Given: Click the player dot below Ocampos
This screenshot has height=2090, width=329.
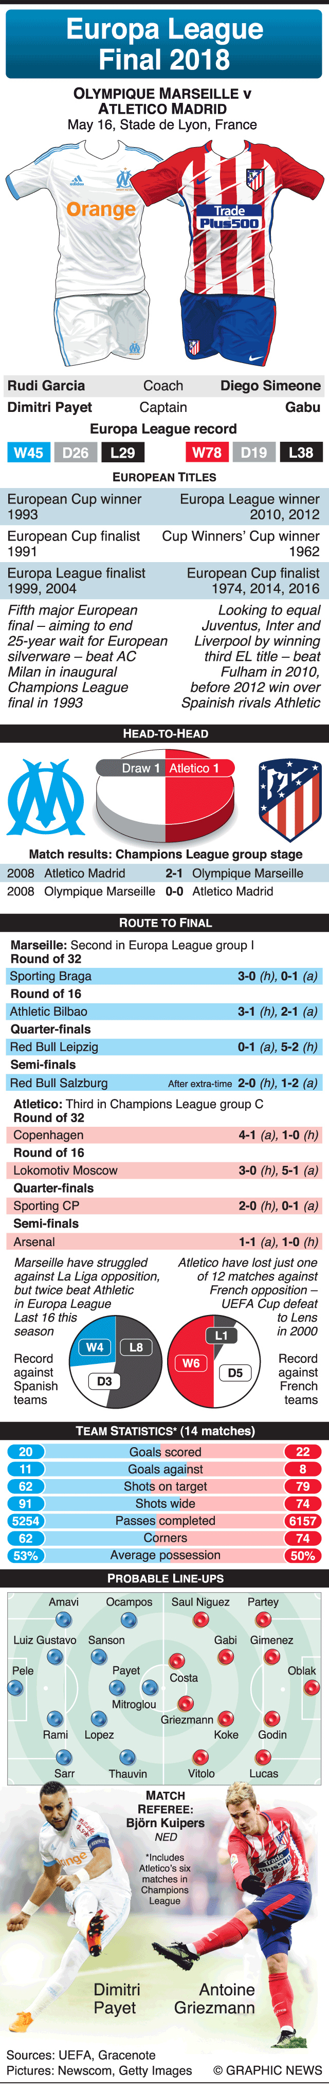Looking at the screenshot, I should tap(128, 1620).
